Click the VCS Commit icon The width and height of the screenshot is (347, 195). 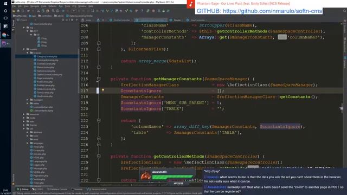pyautogui.click(x=107, y=11)
